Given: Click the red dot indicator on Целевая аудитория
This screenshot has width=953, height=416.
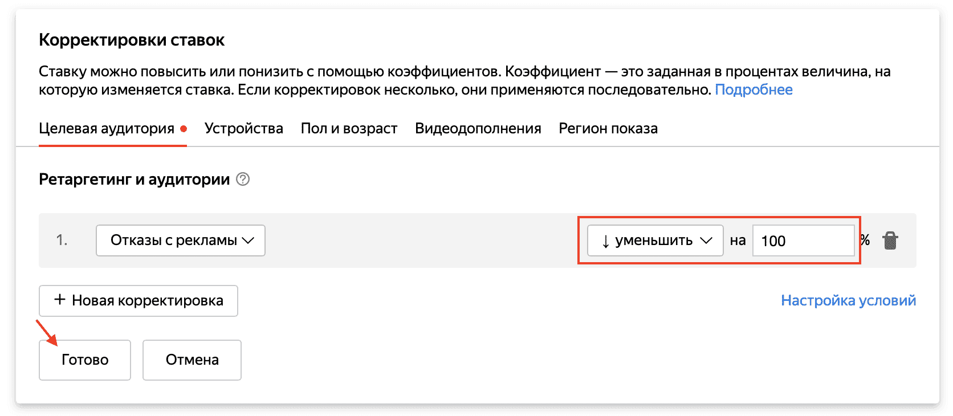Looking at the screenshot, I should point(184,129).
